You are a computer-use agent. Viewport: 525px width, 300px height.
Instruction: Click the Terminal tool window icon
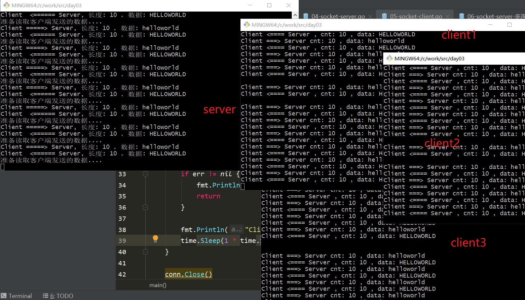[4, 296]
